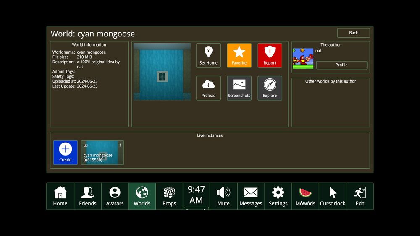Click the 9:47 AM clock

coord(196,195)
